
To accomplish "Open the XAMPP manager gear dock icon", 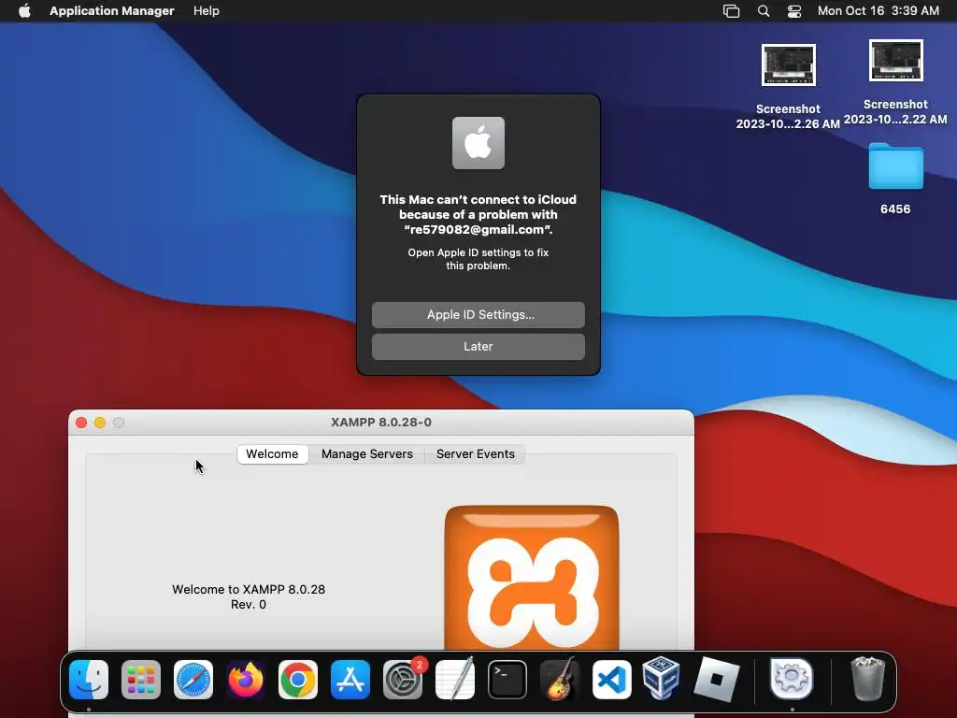I will (x=792, y=679).
